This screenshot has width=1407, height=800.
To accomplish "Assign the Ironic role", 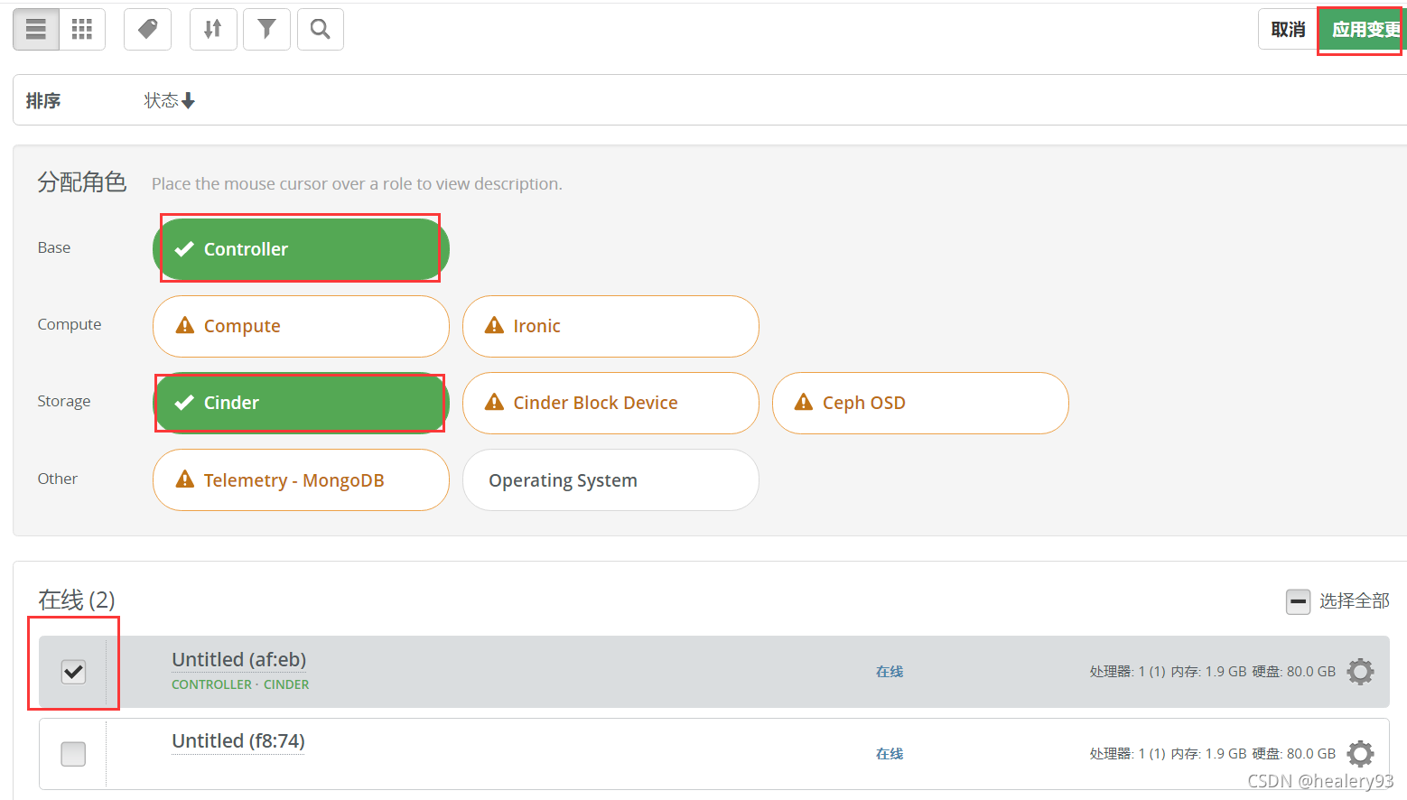I will pos(610,326).
